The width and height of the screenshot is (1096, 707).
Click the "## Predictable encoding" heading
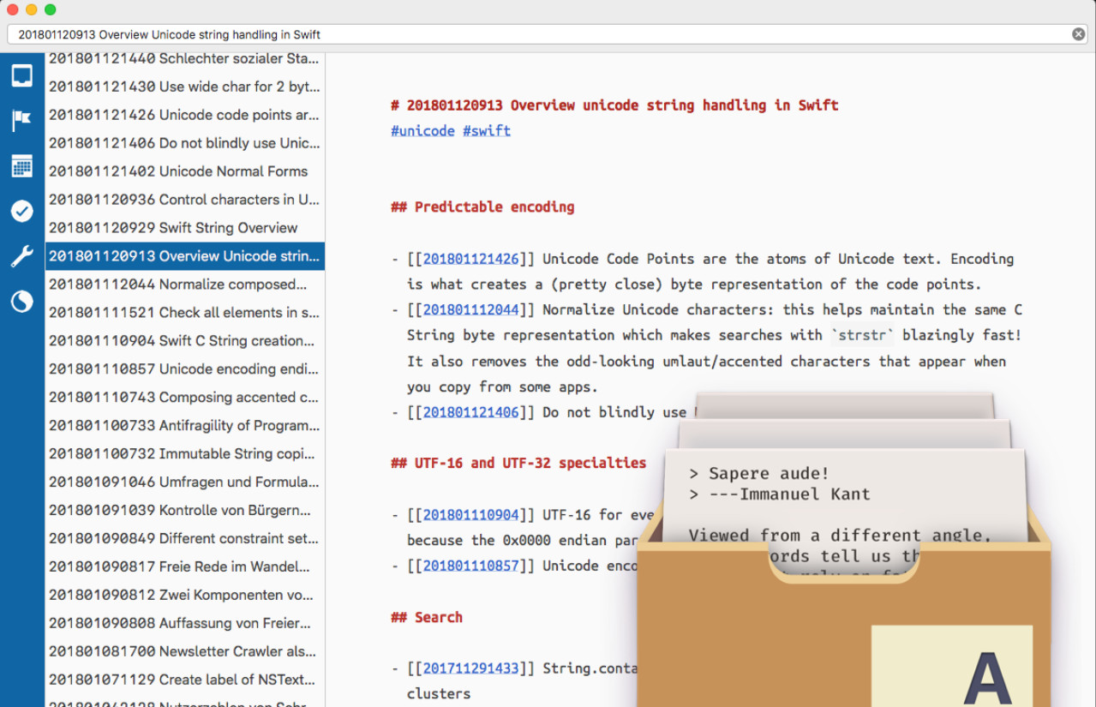pyautogui.click(x=482, y=207)
